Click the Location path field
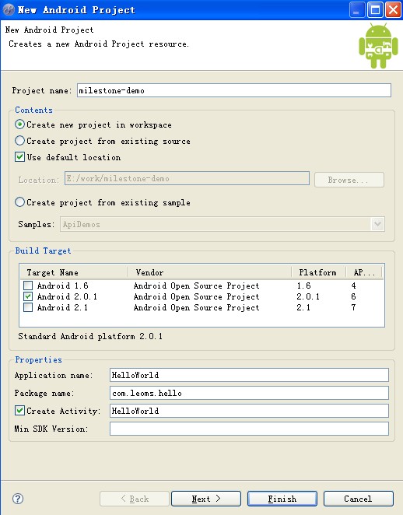 187,178
